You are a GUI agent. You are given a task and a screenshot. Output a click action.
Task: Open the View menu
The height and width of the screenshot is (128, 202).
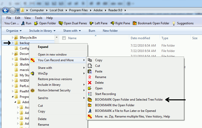pyautogui.click(x=28, y=18)
